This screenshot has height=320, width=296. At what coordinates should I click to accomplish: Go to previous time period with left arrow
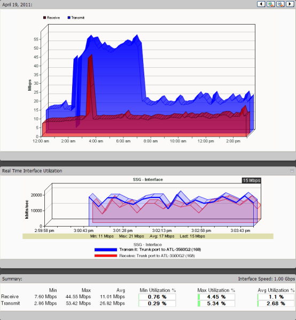pos(261,4)
